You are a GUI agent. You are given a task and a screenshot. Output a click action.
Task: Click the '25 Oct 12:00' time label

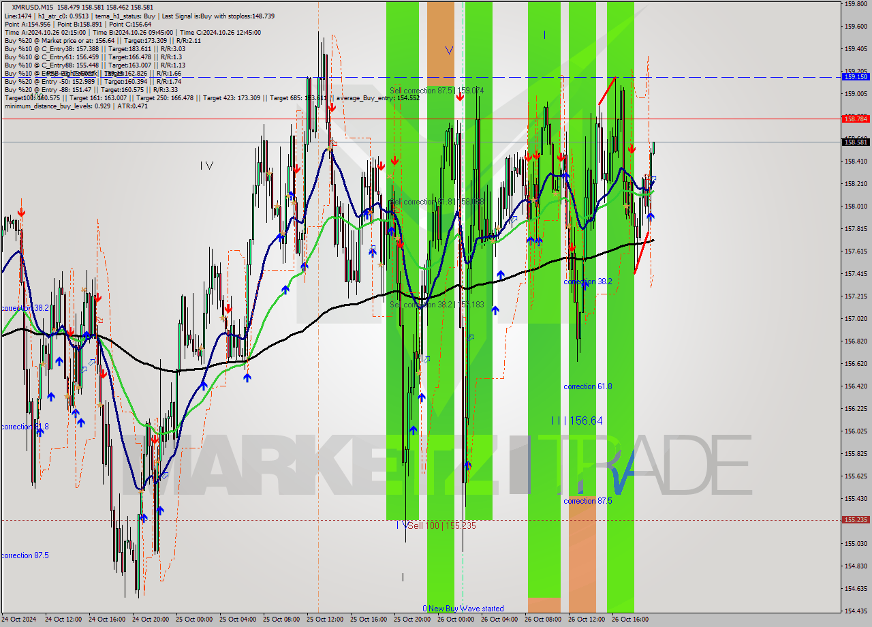pos(324,620)
